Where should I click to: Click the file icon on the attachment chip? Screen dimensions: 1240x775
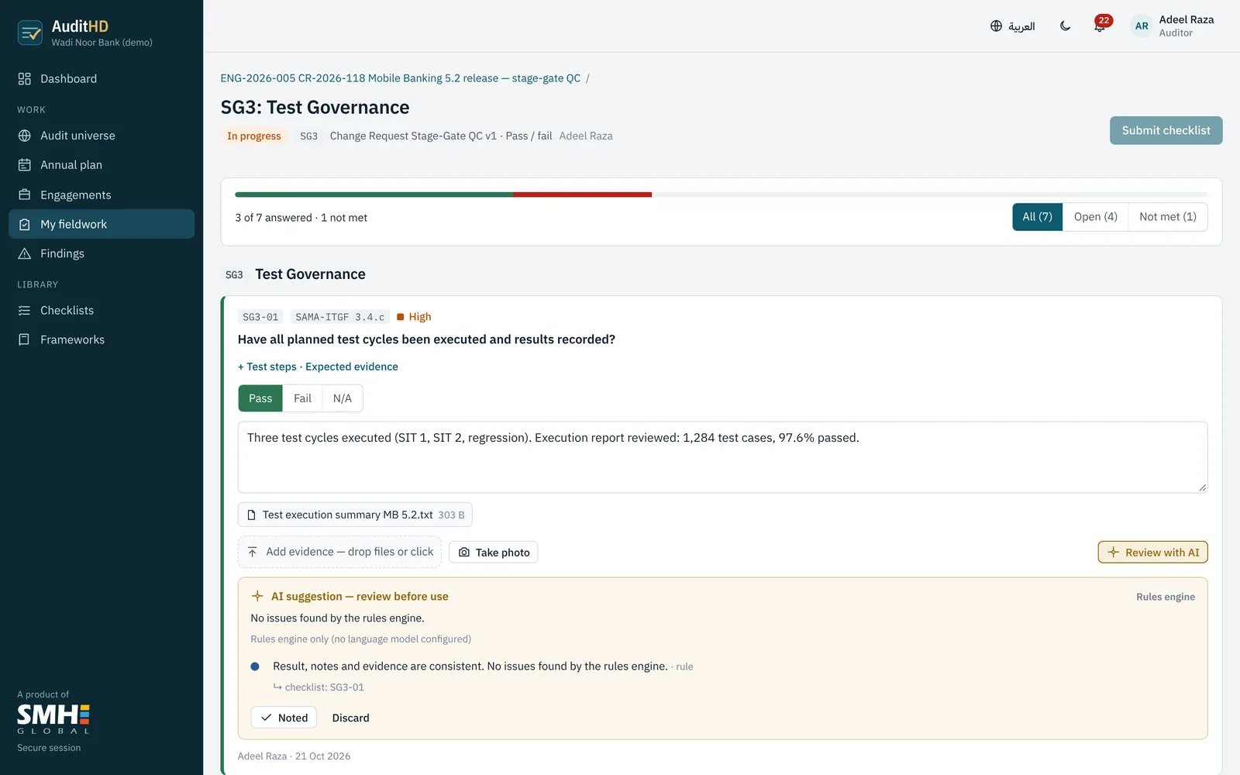click(x=251, y=515)
